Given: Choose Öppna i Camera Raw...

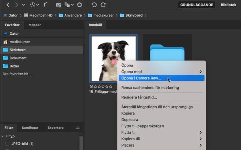Looking at the screenshot, I should pos(161,78).
